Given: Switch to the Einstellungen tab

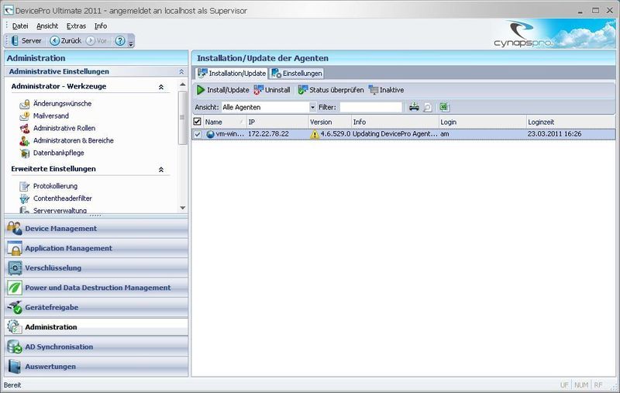Looking at the screenshot, I should point(297,73).
